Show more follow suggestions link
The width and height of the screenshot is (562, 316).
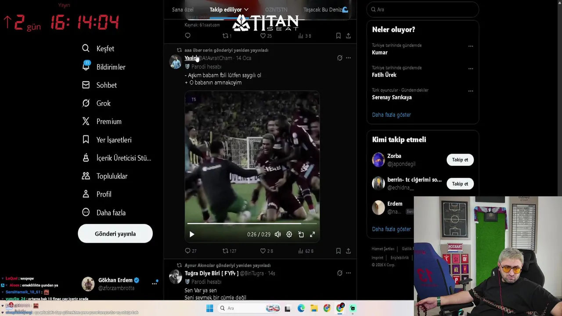pyautogui.click(x=391, y=229)
